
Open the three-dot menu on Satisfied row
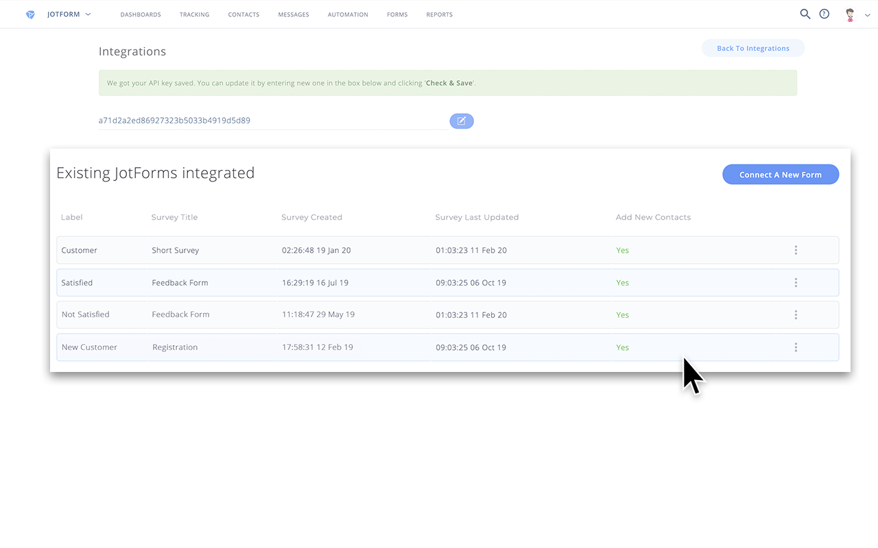[x=796, y=282]
